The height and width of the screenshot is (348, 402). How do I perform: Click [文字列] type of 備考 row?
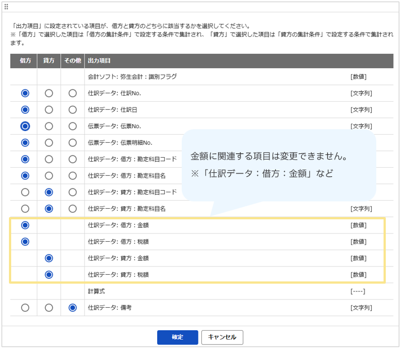361,308
